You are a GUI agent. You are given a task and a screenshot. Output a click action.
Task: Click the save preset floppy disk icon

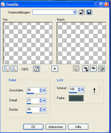tap(89, 12)
